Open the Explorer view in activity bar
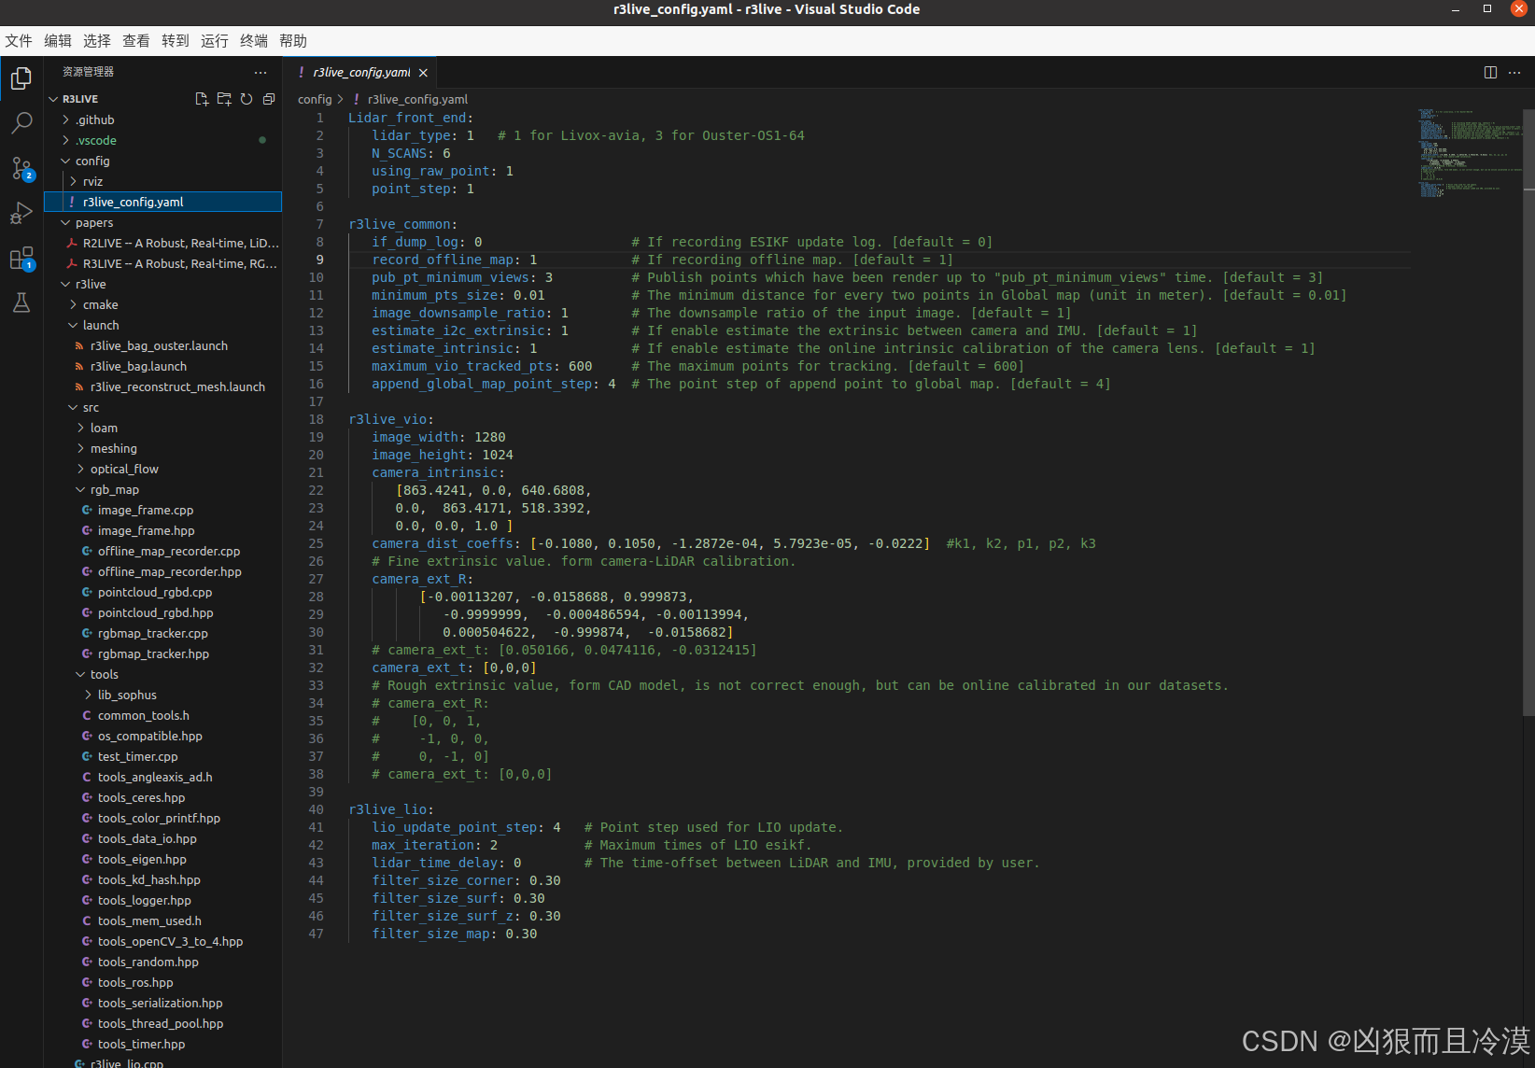 click(x=21, y=78)
